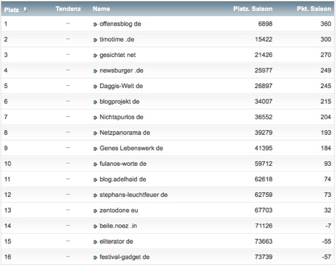Click arrow icon before fulanos-worte de
The width and height of the screenshot is (336, 266).
(95, 165)
